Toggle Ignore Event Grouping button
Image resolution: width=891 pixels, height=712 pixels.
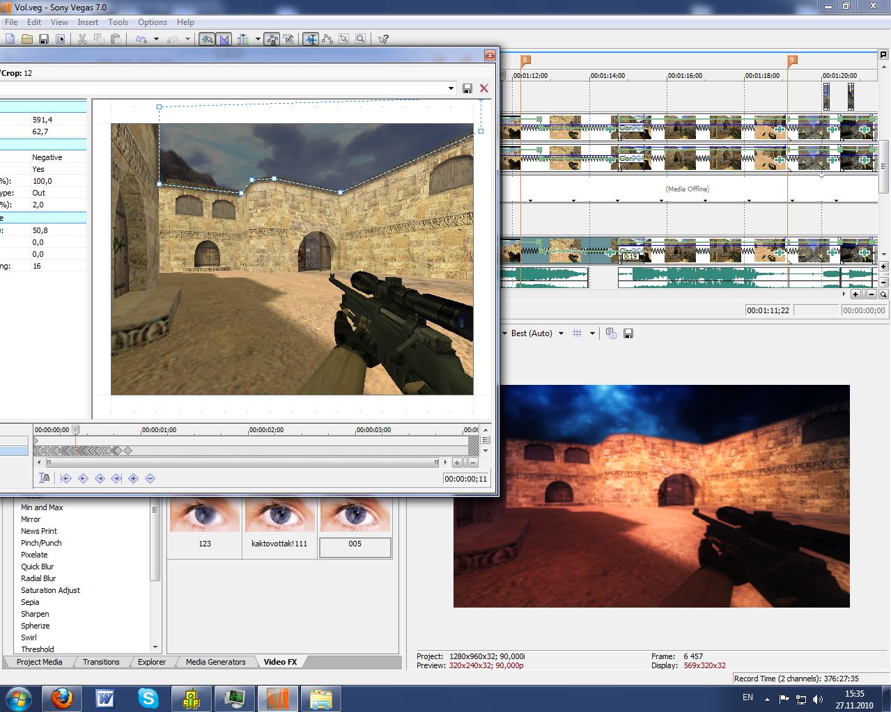(288, 40)
